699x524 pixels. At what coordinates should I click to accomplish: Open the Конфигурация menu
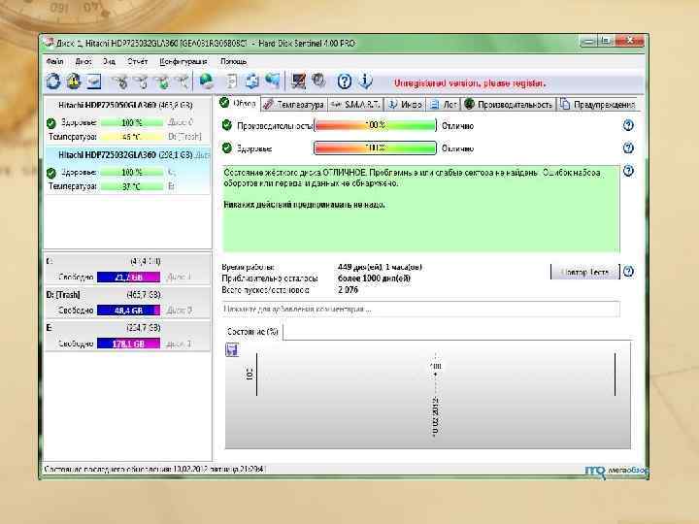coord(183,61)
